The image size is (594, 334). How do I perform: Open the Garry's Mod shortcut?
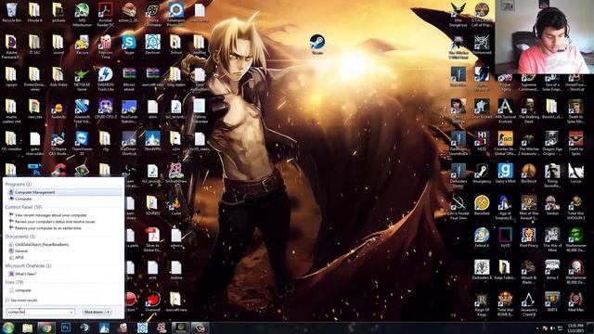(x=505, y=173)
